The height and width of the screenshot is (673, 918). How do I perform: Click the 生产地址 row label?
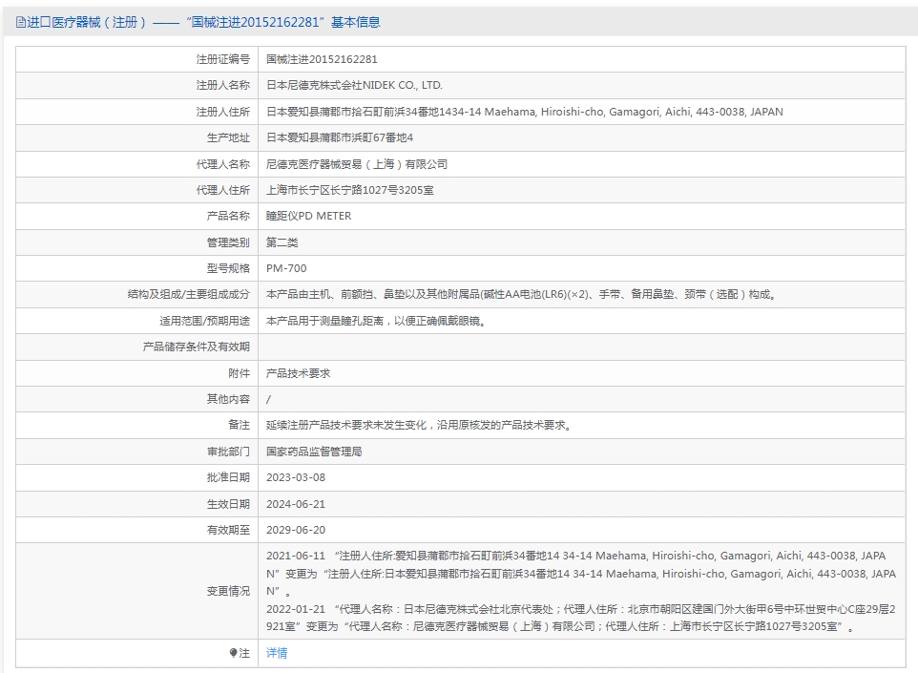click(x=228, y=137)
